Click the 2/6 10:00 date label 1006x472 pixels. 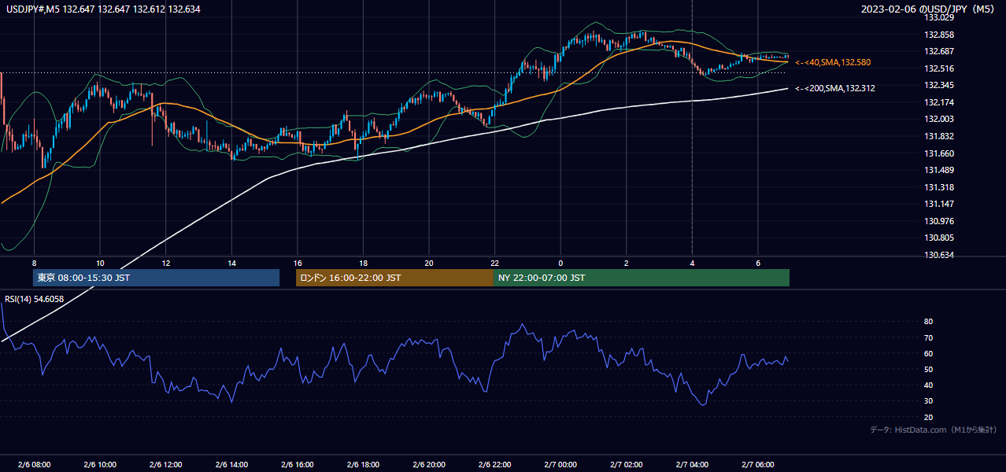pos(100,465)
